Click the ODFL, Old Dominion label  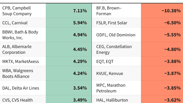[116, 35]
